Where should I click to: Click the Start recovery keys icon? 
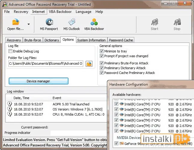[x=155, y=22]
